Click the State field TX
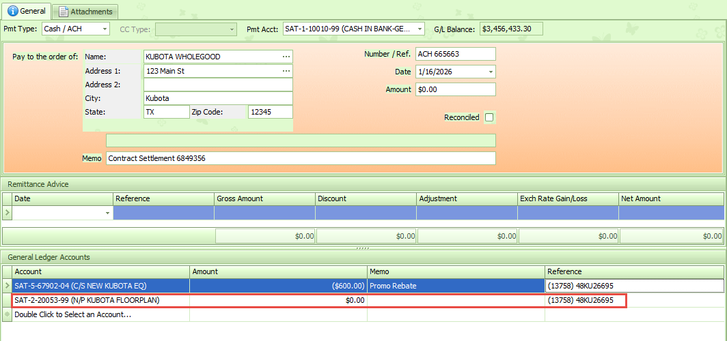The height and width of the screenshot is (341, 727). tap(166, 112)
